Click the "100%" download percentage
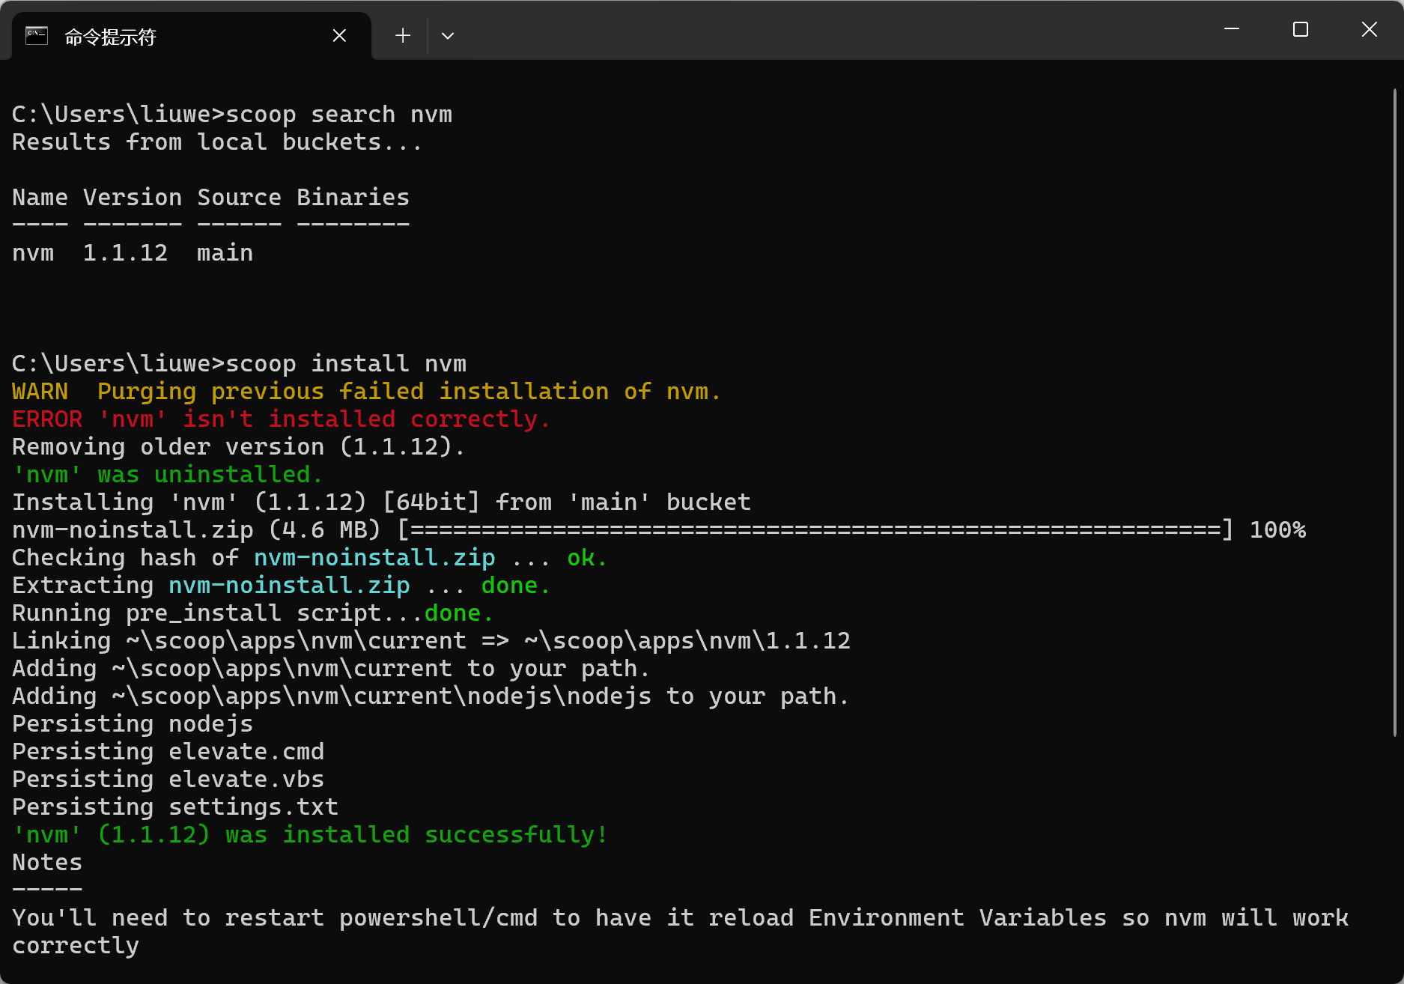 [x=1277, y=530]
